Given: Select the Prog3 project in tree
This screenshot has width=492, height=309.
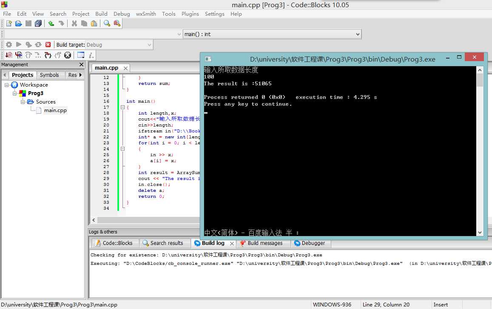Looking at the screenshot, I should 36,93.
